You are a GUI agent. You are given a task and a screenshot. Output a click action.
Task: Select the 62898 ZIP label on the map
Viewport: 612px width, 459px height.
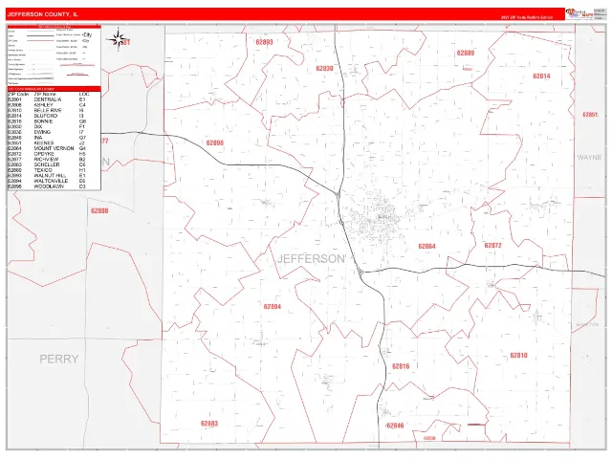point(215,142)
